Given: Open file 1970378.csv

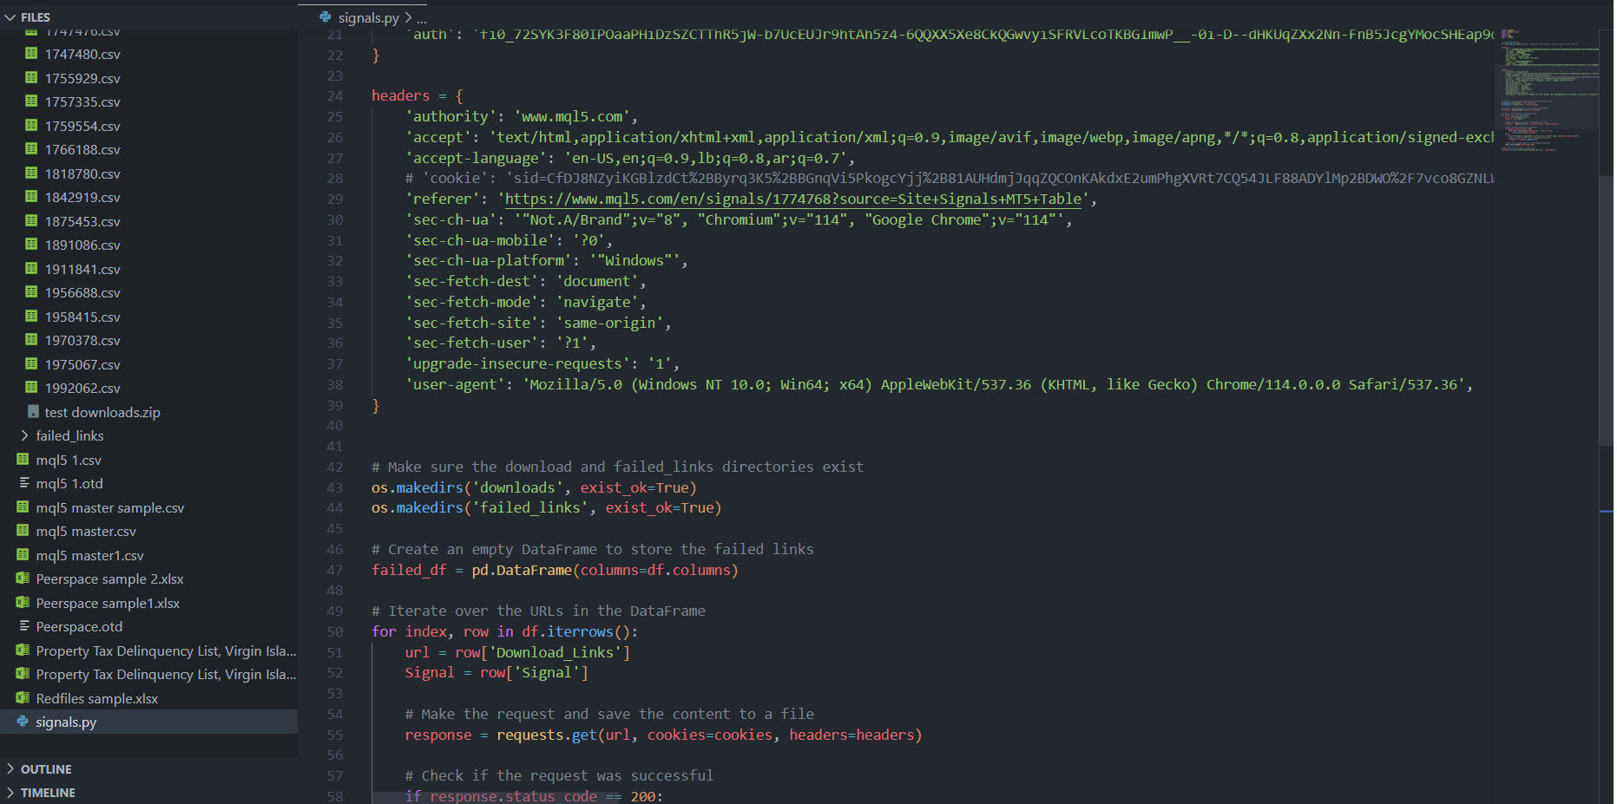Looking at the screenshot, I should coord(82,340).
